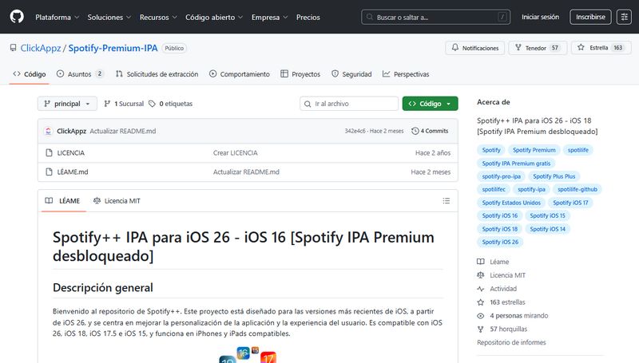
Task: Open the readme outline list icon
Action: pos(447,200)
